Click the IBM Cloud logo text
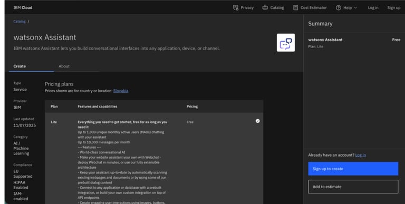Screen dimensions: 405x204 click(x=23, y=7)
